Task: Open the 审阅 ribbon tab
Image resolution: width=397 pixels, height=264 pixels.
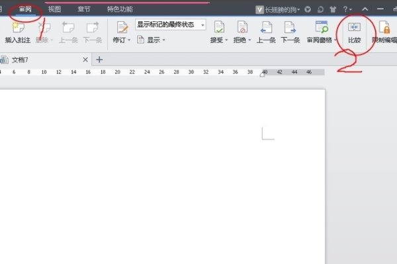Action: click(25, 9)
